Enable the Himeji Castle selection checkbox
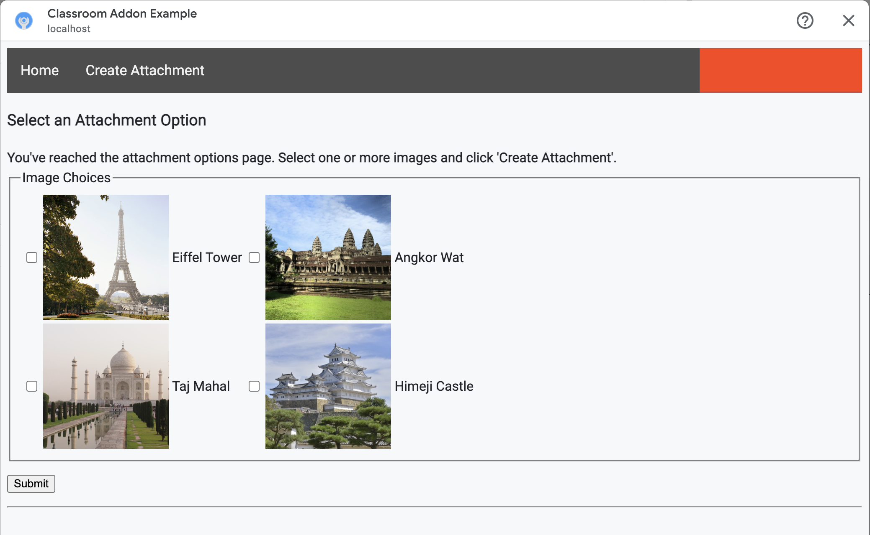The image size is (870, 535). click(254, 386)
